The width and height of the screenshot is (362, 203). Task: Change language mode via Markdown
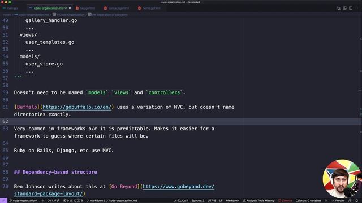click(232, 201)
